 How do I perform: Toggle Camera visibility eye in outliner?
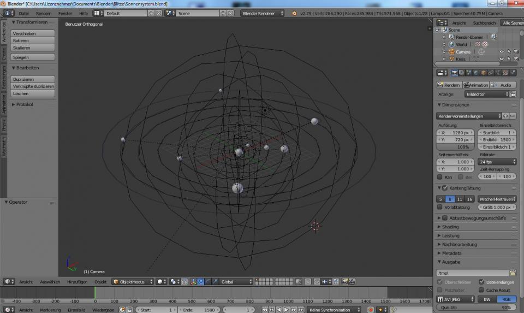[501, 52]
